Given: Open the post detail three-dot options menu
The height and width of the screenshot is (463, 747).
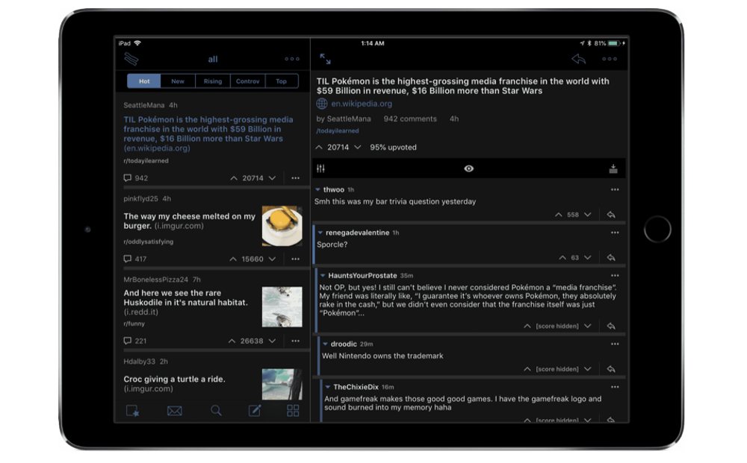Looking at the screenshot, I should (x=610, y=59).
